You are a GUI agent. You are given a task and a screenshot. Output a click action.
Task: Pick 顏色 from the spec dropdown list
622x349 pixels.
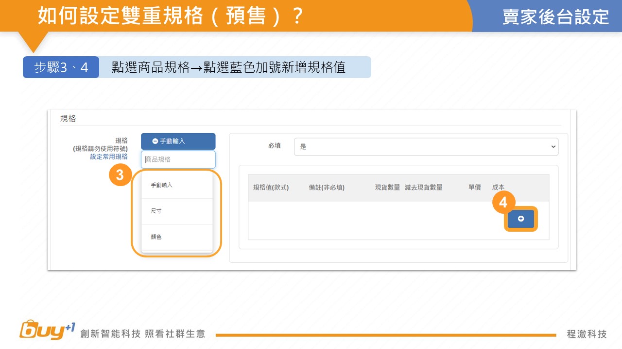[177, 237]
